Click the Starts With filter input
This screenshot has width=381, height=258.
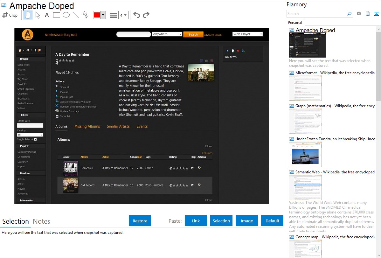(x=30, y=125)
